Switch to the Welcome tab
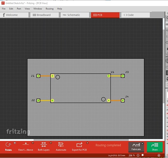168x158 pixels. [x=14, y=15]
